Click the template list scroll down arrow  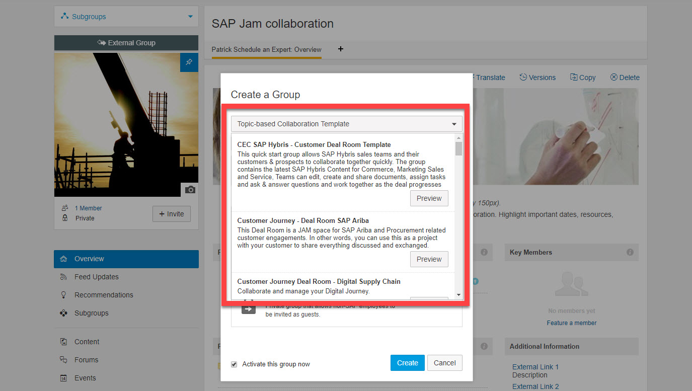click(458, 294)
